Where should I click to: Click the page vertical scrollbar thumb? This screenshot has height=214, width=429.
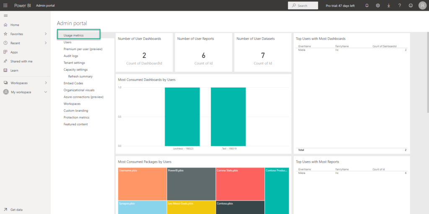(x=428, y=72)
